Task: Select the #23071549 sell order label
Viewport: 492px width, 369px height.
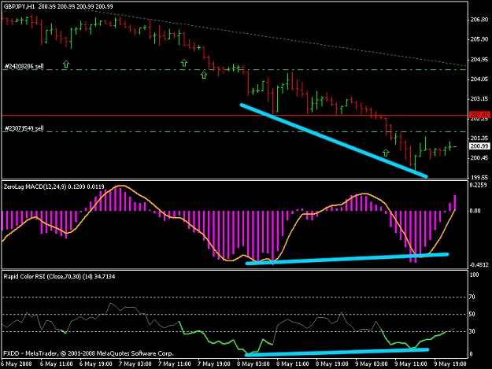Action: click(x=24, y=128)
